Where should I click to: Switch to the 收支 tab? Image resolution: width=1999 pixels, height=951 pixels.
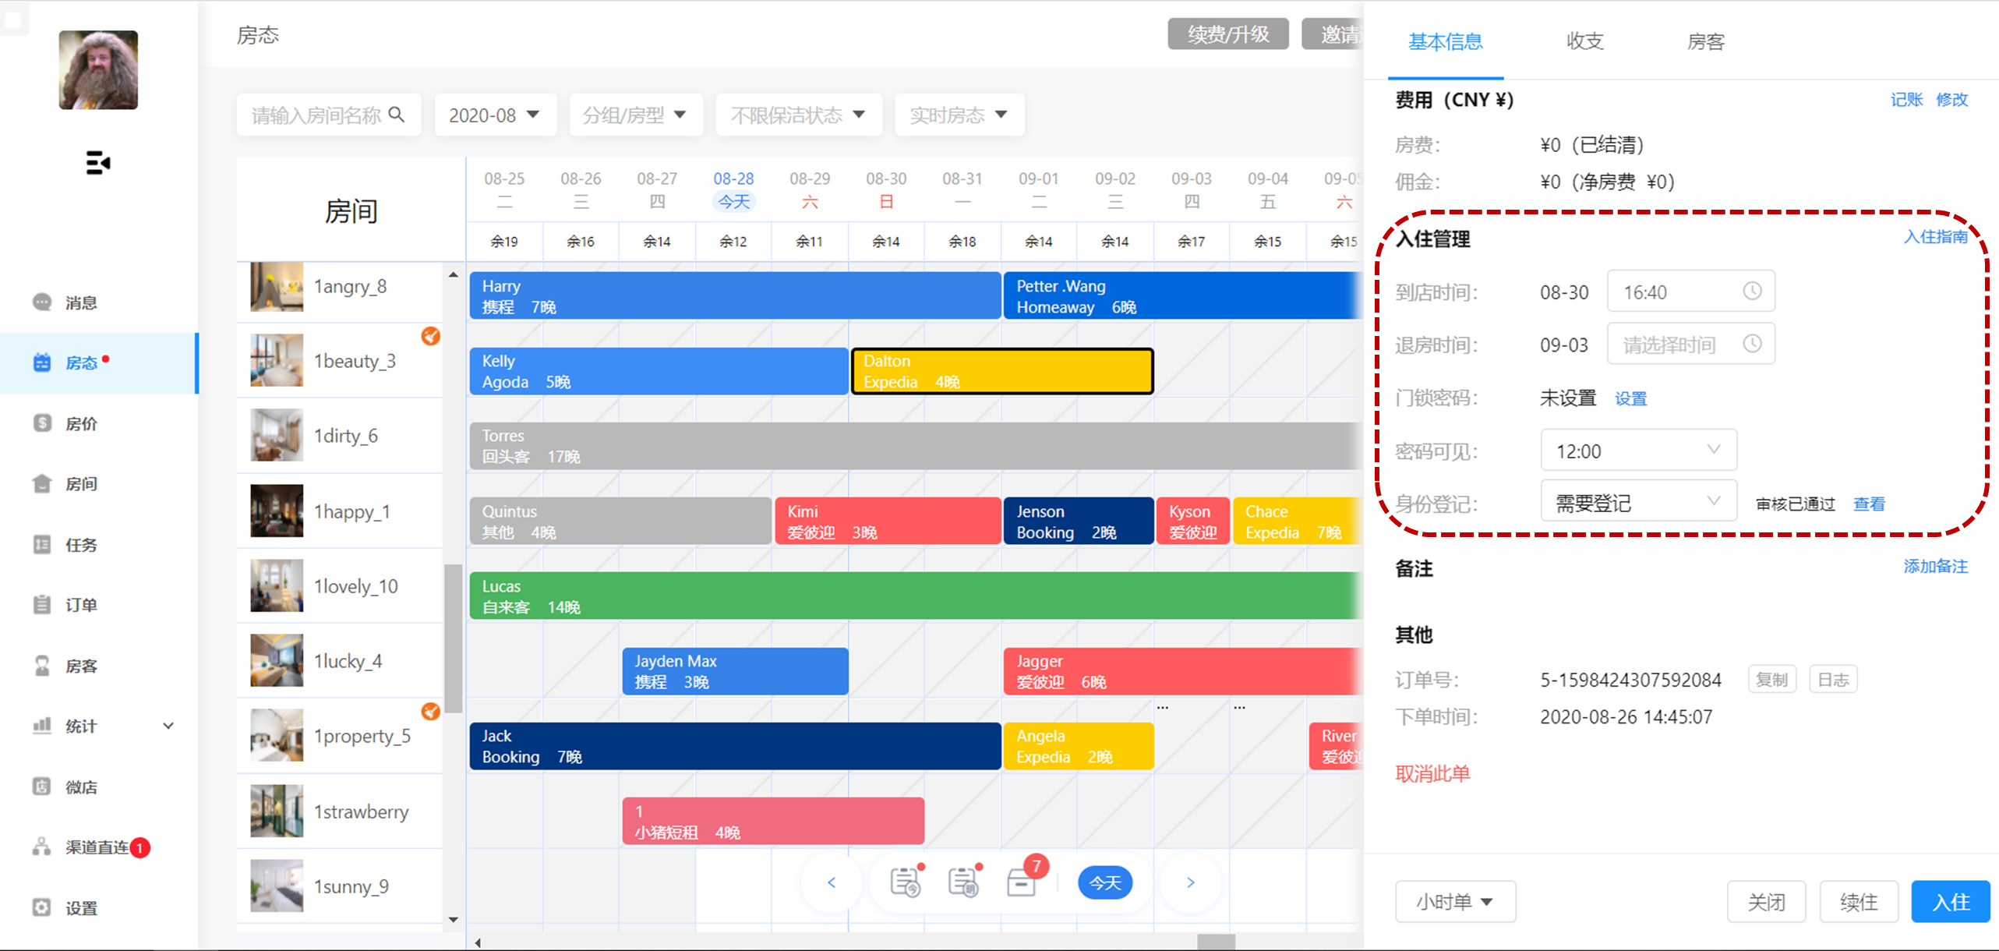1584,41
